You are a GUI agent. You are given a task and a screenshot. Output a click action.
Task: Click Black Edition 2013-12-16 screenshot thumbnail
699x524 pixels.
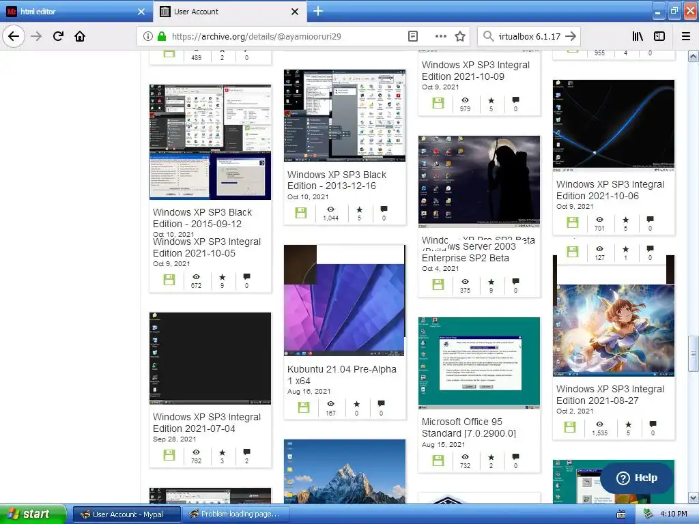point(345,115)
